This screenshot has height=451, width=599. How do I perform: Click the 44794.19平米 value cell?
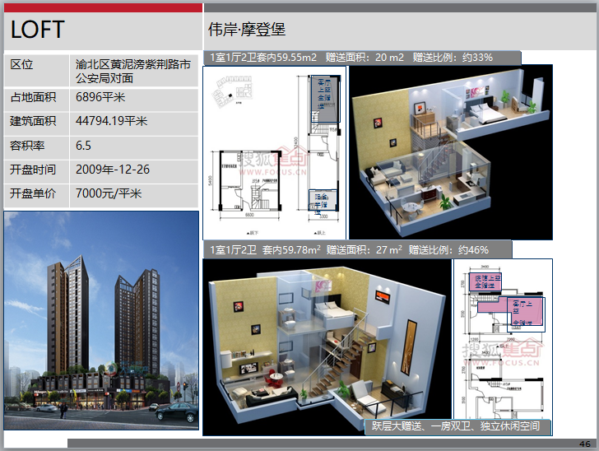(x=133, y=122)
